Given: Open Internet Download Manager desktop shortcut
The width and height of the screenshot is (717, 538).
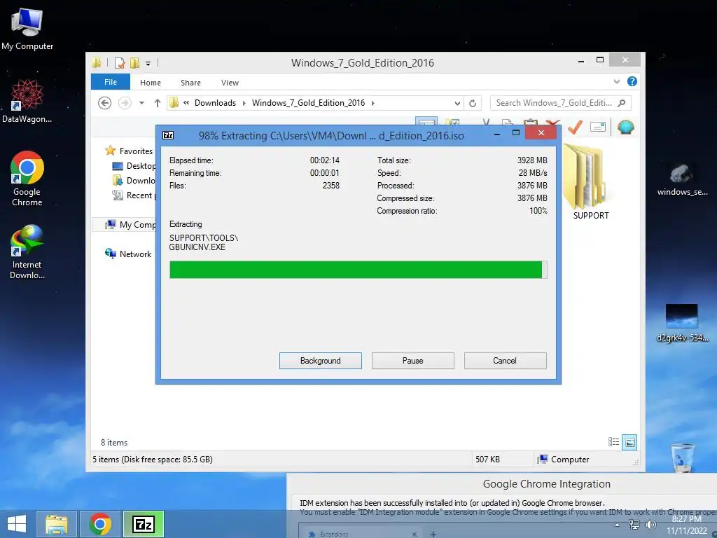Looking at the screenshot, I should coord(27,251).
